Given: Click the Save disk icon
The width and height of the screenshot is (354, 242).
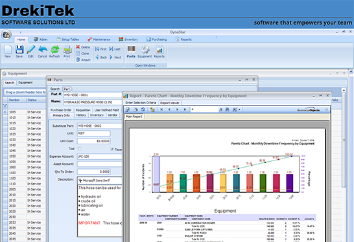Looking at the screenshot, I should [19, 49].
